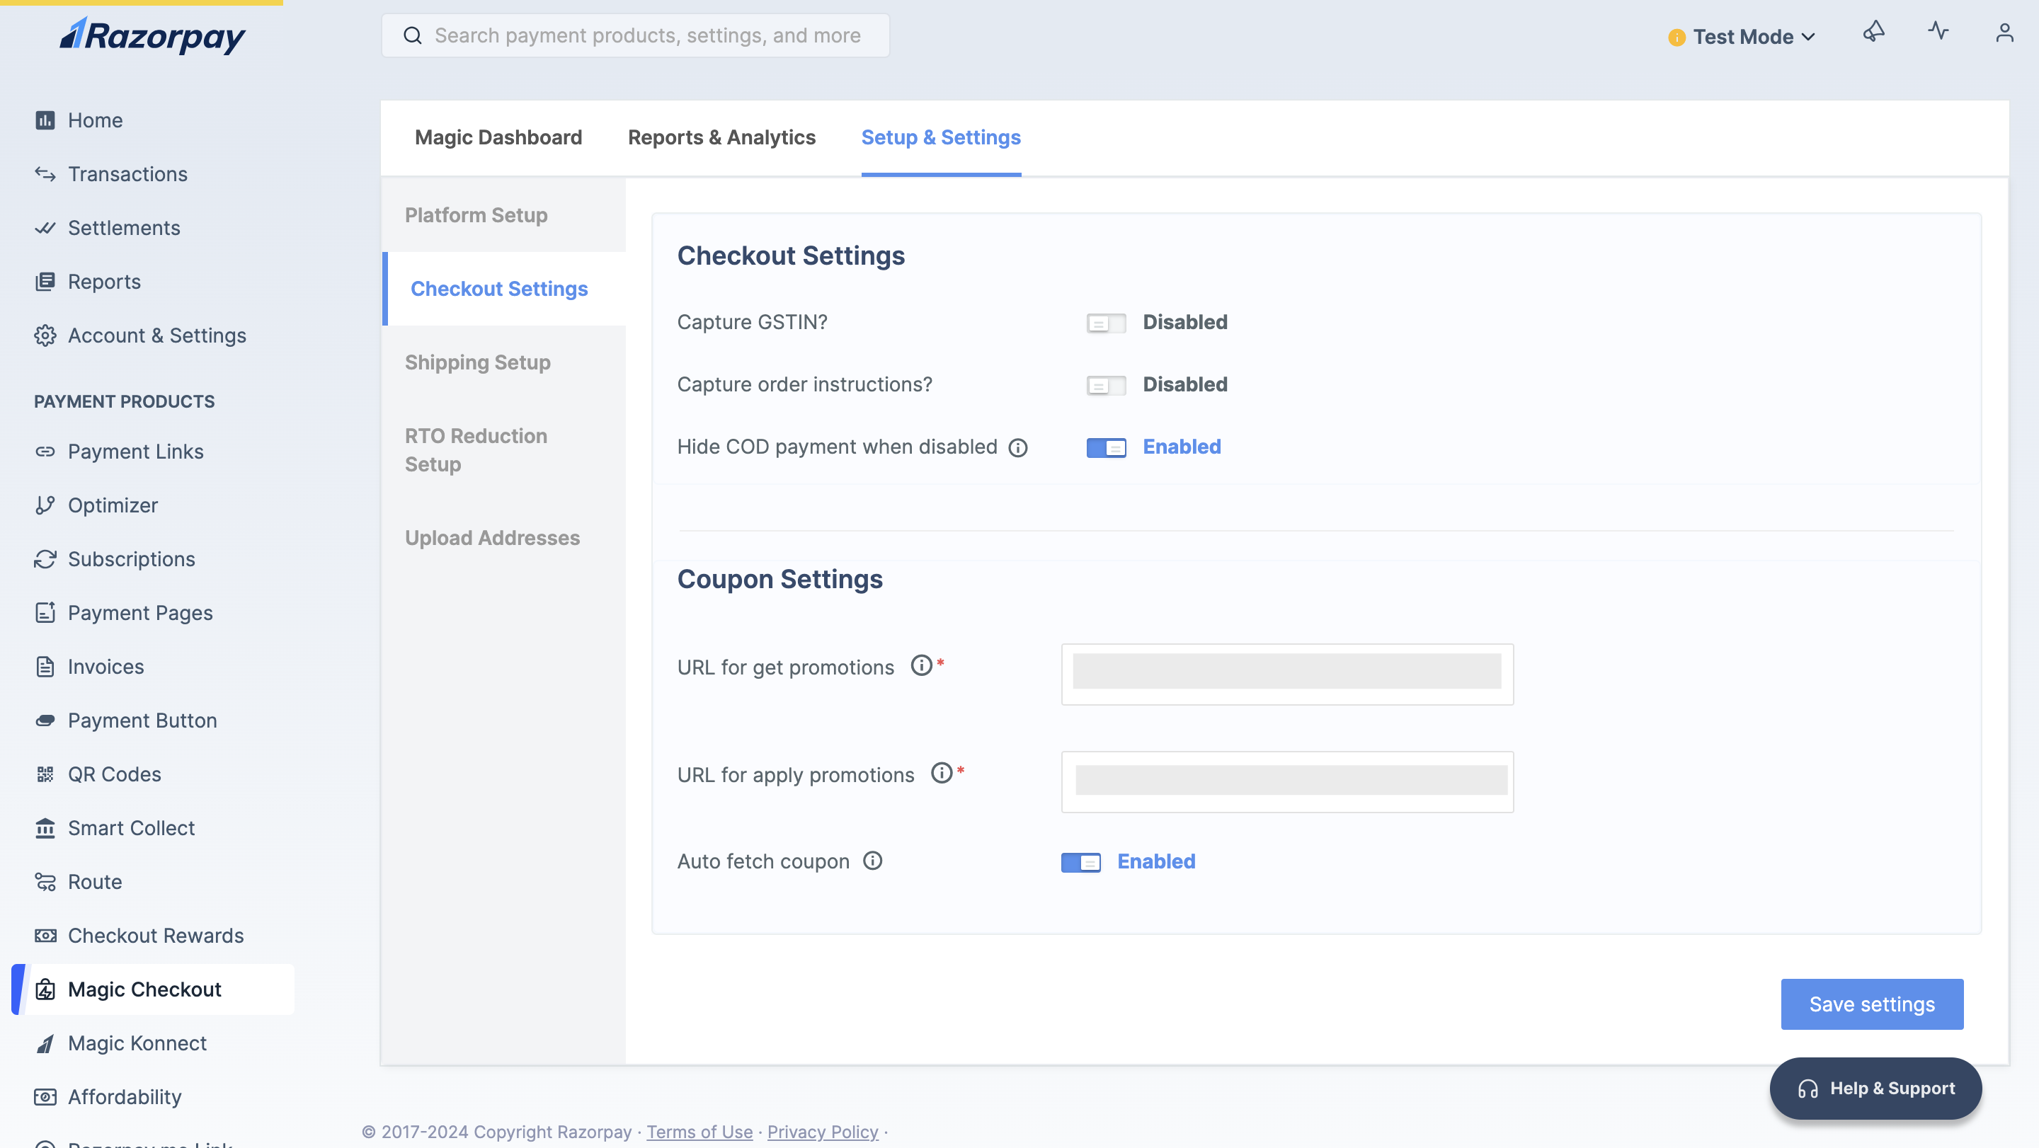This screenshot has width=2039, height=1148.
Task: Open the Upload Addresses section
Action: click(x=504, y=538)
